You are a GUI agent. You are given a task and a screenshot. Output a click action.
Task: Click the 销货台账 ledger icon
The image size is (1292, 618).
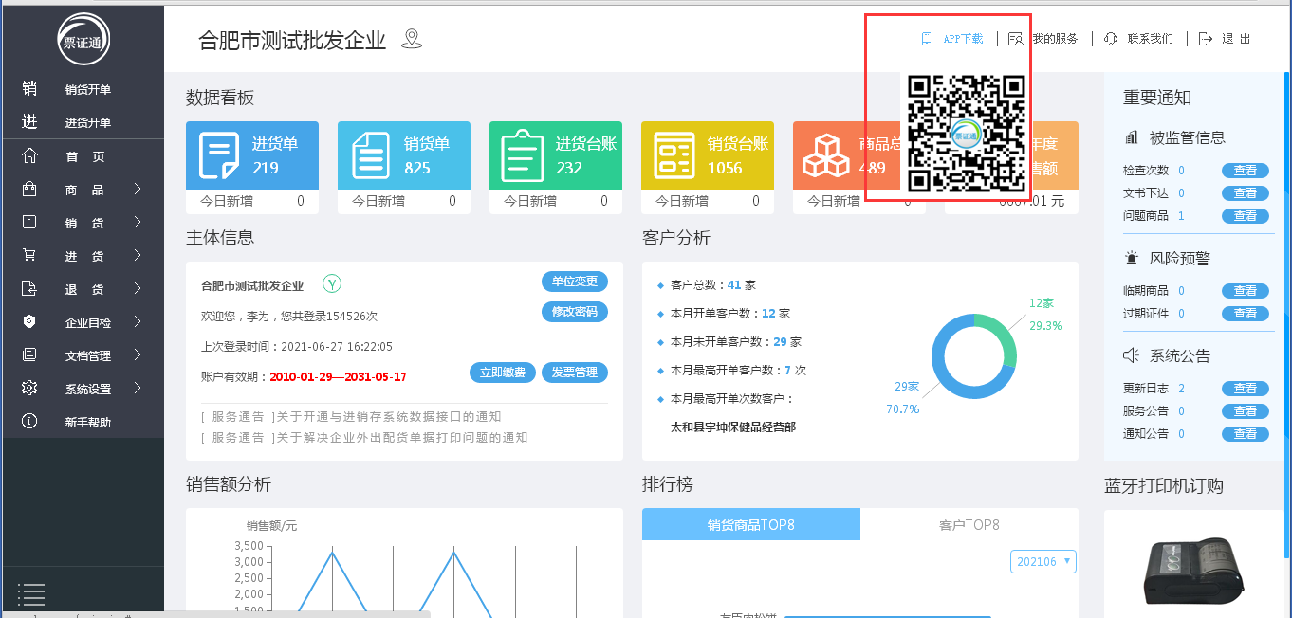pos(674,156)
